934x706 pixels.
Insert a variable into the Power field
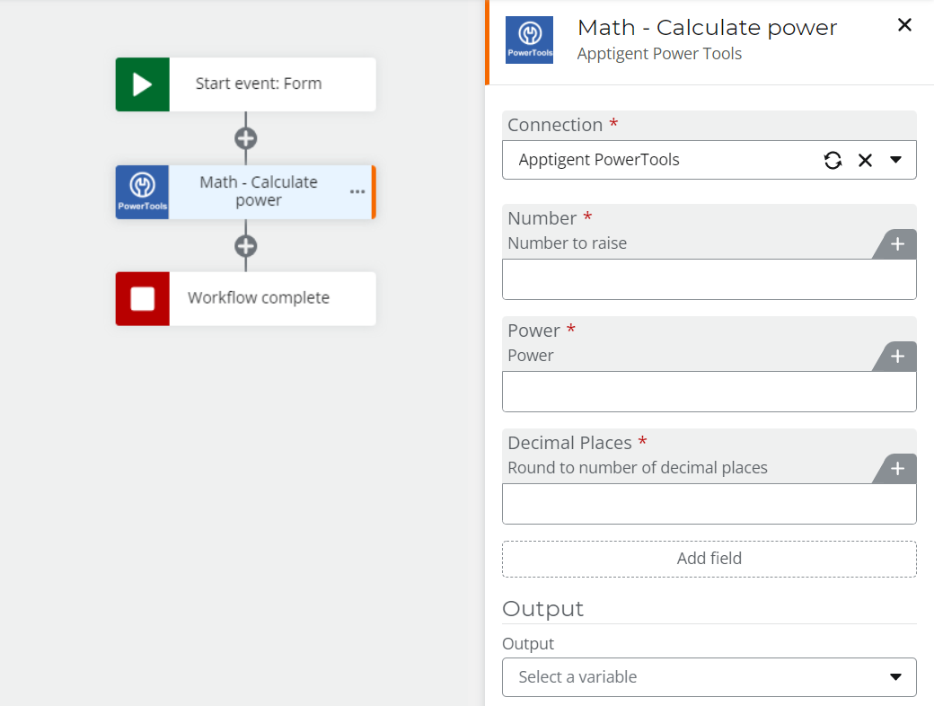coord(895,356)
